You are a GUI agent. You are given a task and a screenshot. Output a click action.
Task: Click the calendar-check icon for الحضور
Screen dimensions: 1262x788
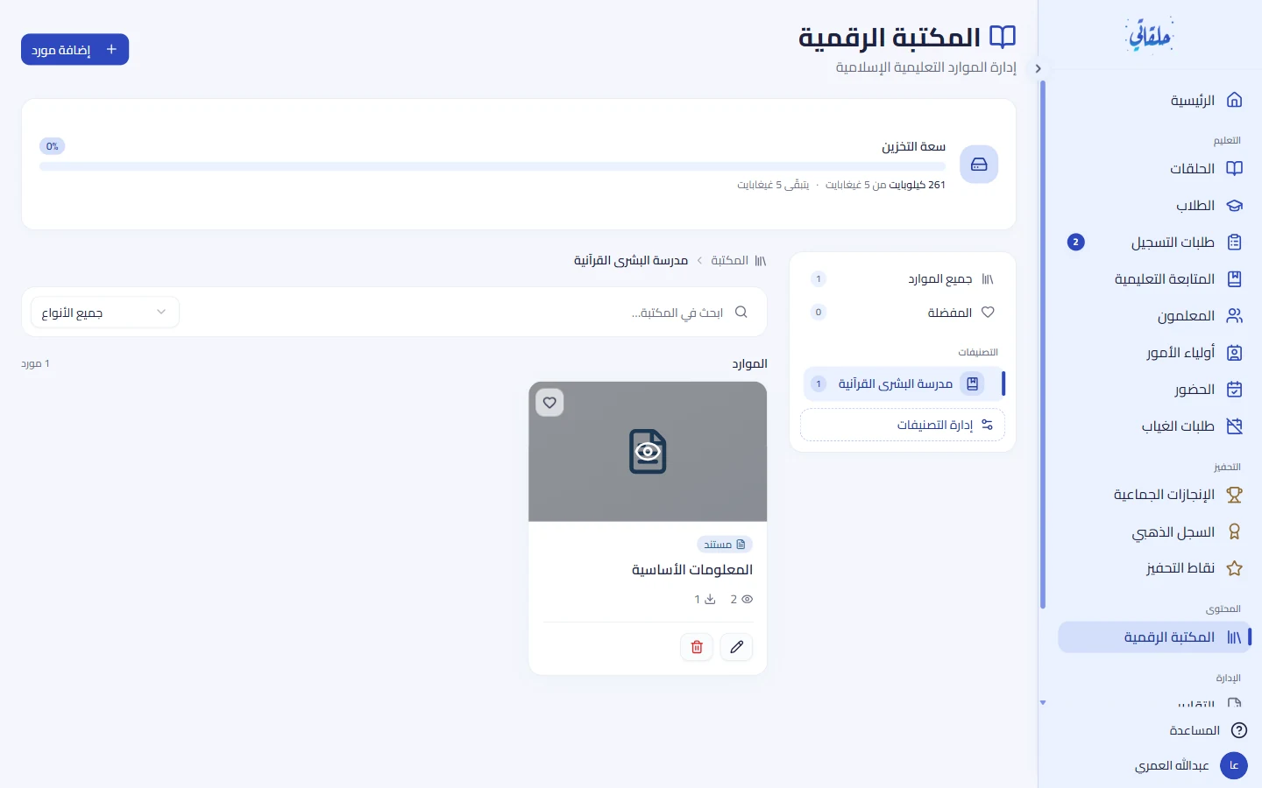tap(1234, 390)
